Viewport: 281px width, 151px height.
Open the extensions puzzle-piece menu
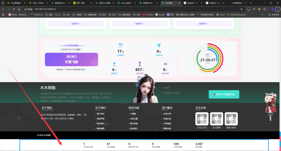click(265, 9)
